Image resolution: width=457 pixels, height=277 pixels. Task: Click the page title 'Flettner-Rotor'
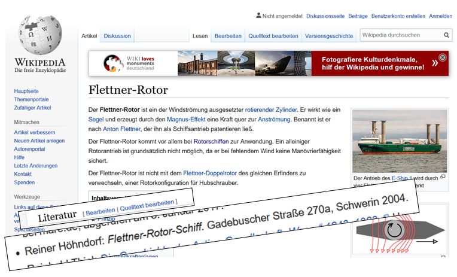128,90
